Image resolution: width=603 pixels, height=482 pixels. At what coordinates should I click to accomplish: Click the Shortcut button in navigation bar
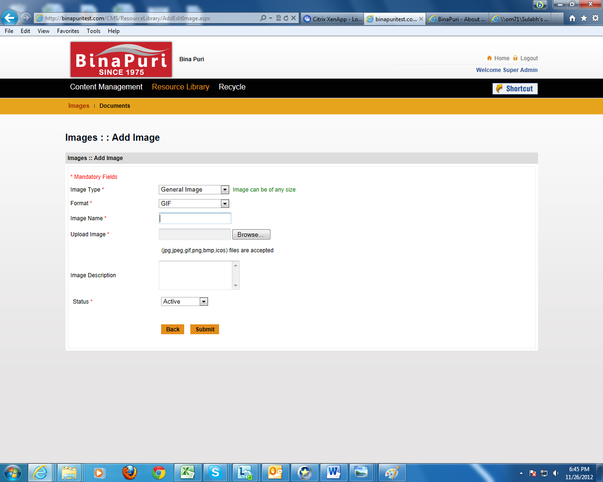(515, 88)
